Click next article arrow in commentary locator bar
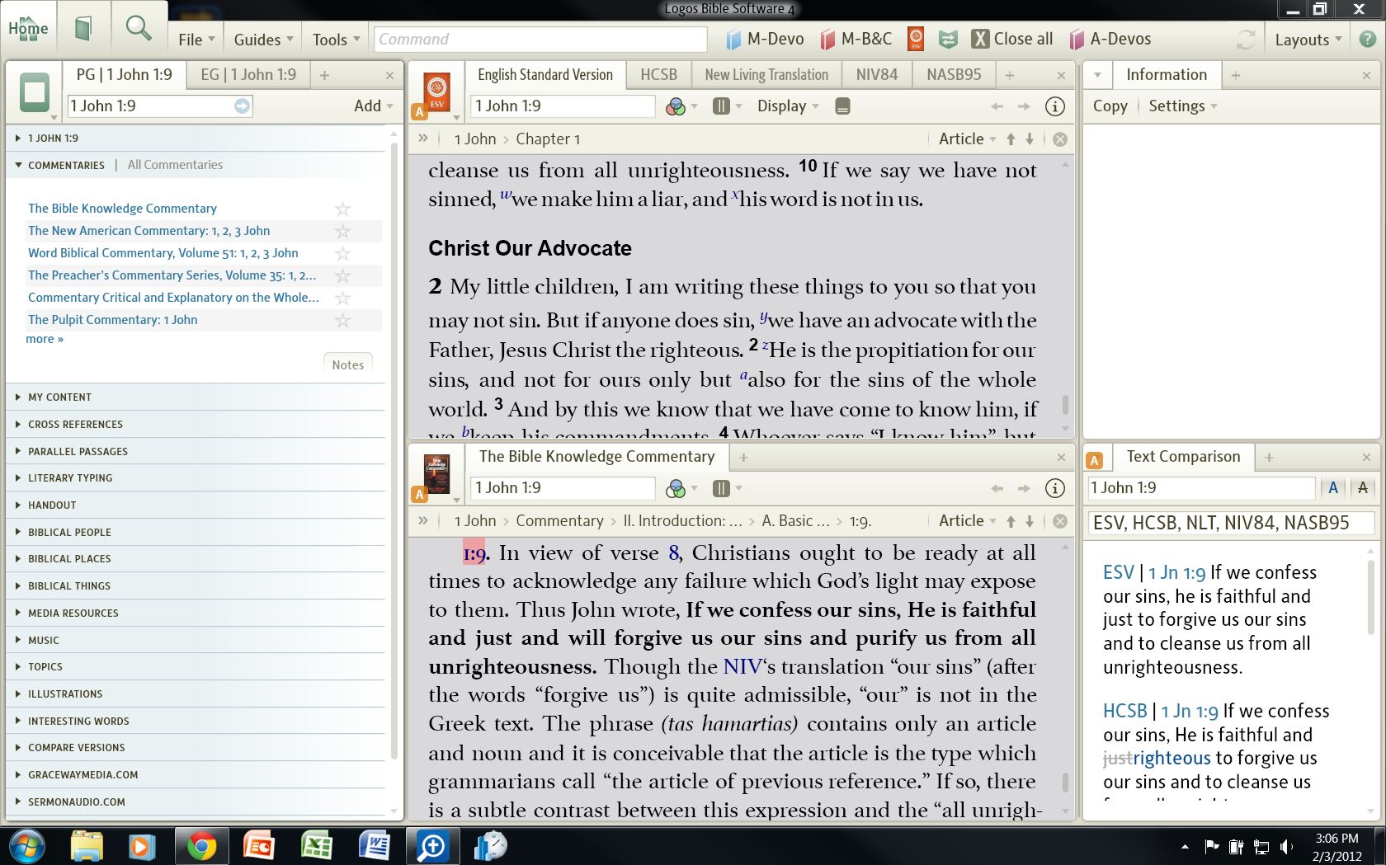1386x865 pixels. (1030, 521)
